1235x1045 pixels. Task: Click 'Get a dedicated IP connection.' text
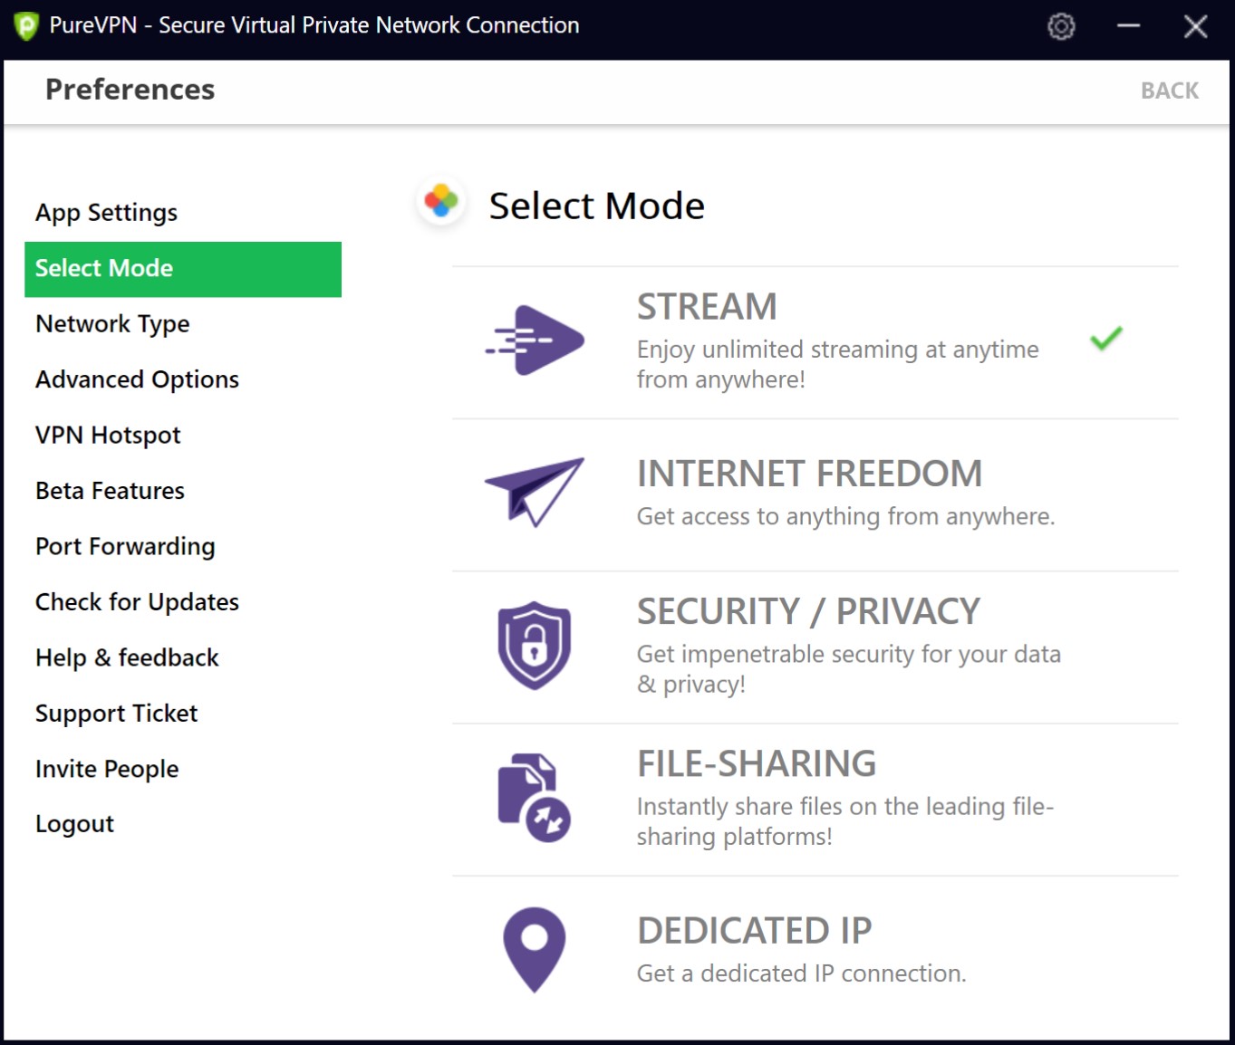[x=801, y=973]
